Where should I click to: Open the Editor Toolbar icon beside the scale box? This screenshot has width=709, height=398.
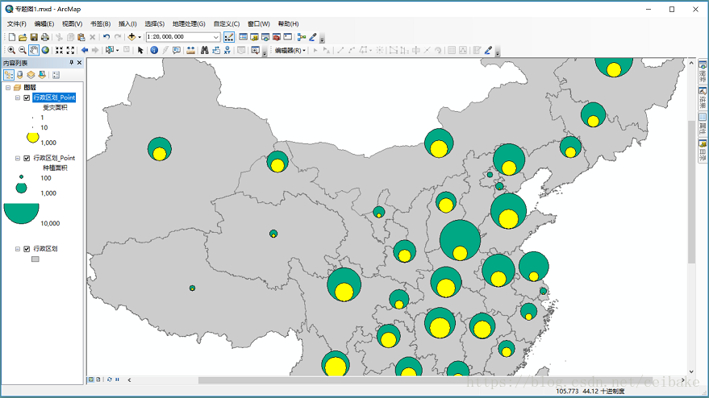[229, 37]
